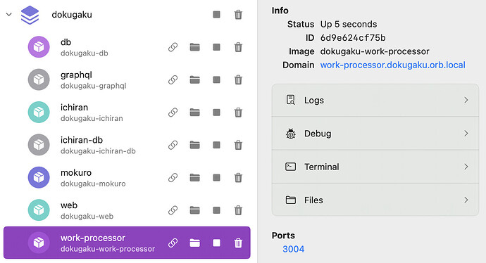Delete the dokugaku compose project
486x263 pixels.
tap(238, 15)
